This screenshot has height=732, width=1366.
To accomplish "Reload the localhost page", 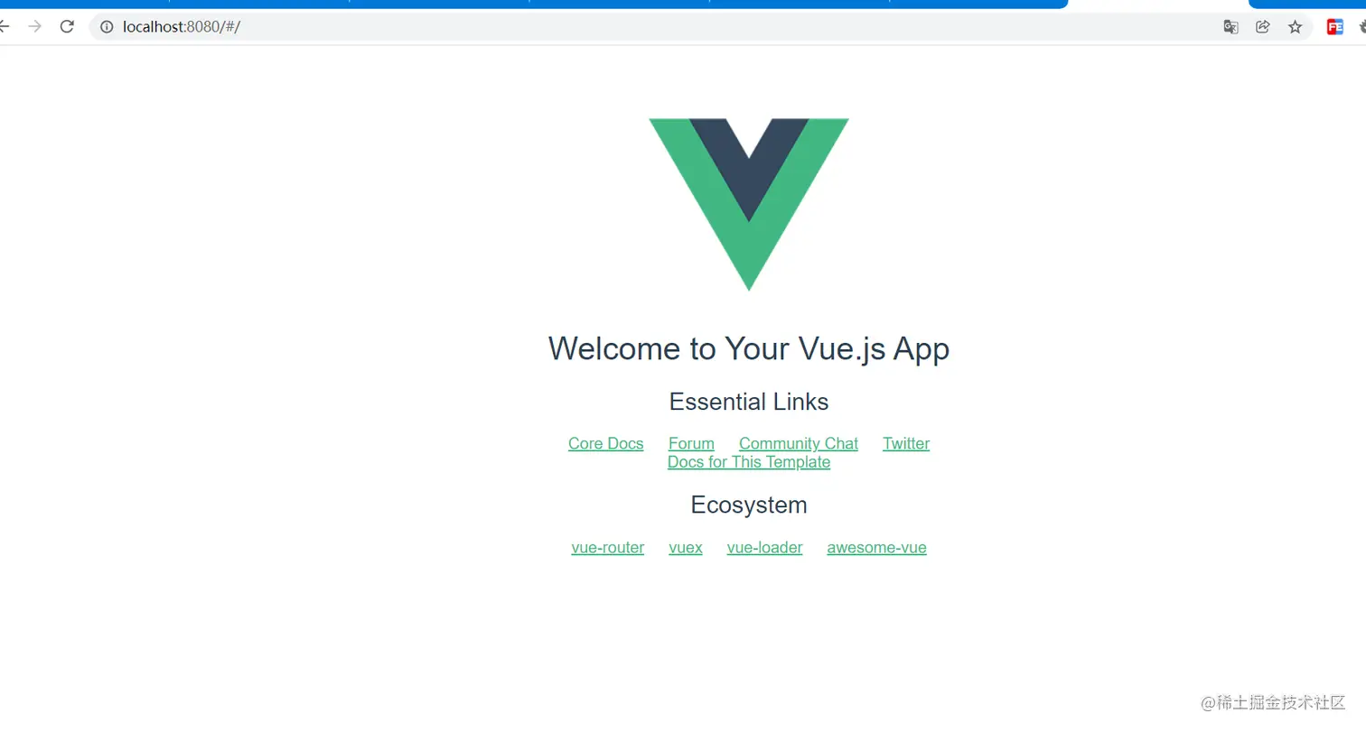I will coord(67,26).
